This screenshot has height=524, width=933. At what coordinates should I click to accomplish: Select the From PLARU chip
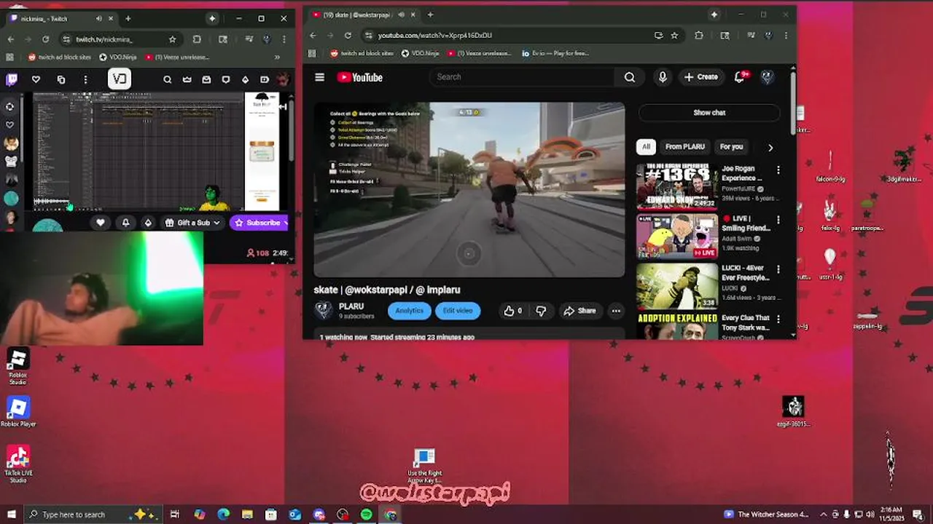684,147
